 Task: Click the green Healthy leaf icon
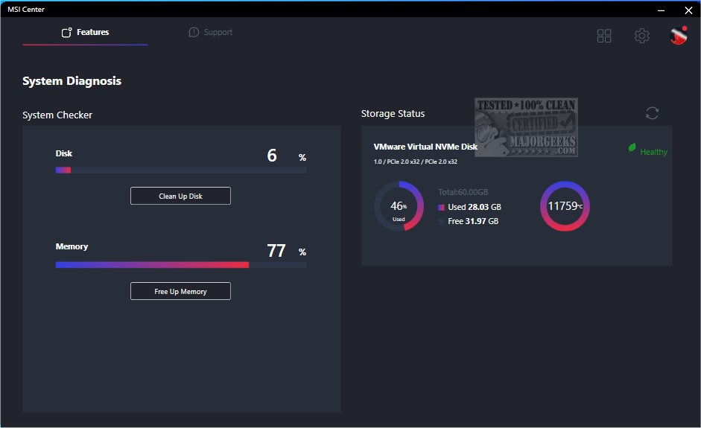[632, 149]
